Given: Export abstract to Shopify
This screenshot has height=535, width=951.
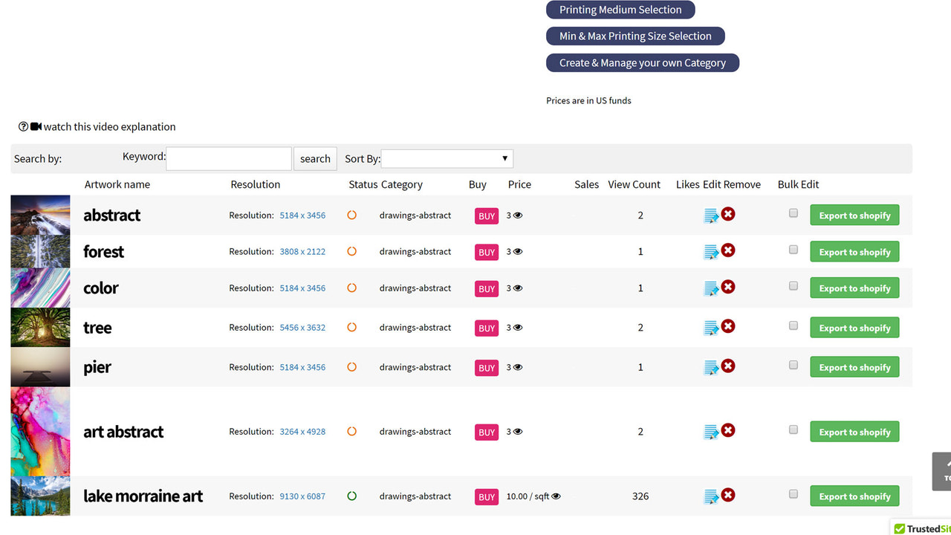Looking at the screenshot, I should point(854,215).
